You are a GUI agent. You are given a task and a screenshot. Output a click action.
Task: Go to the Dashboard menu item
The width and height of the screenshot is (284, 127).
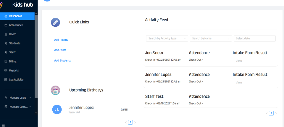15,16
